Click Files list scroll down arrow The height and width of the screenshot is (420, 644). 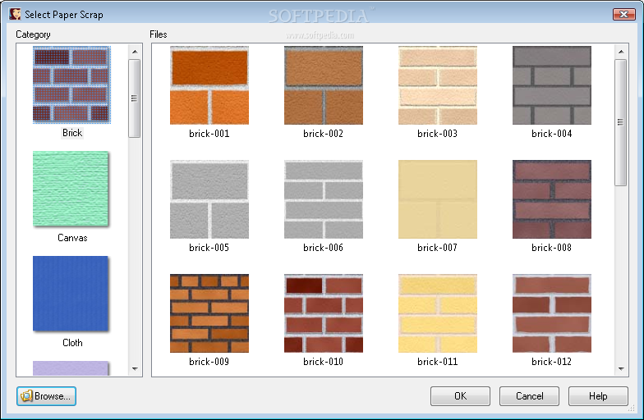[621, 369]
